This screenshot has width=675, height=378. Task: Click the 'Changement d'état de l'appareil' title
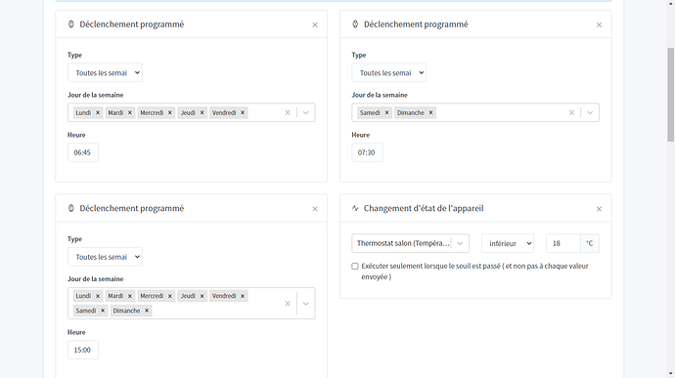point(424,208)
